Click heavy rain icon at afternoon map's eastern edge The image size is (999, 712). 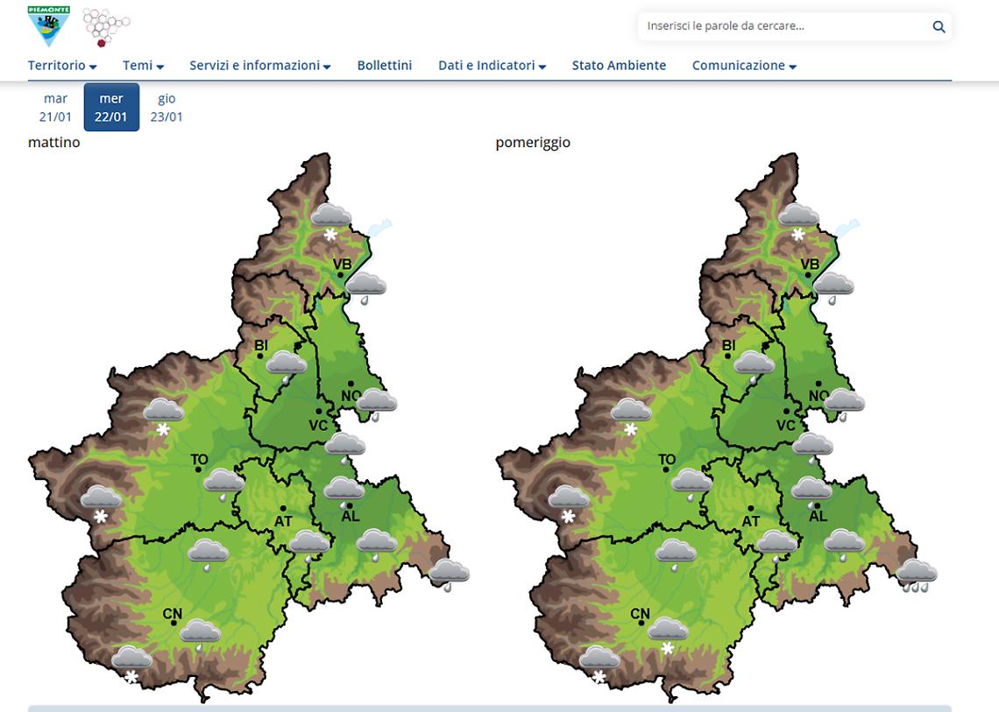coord(917,577)
